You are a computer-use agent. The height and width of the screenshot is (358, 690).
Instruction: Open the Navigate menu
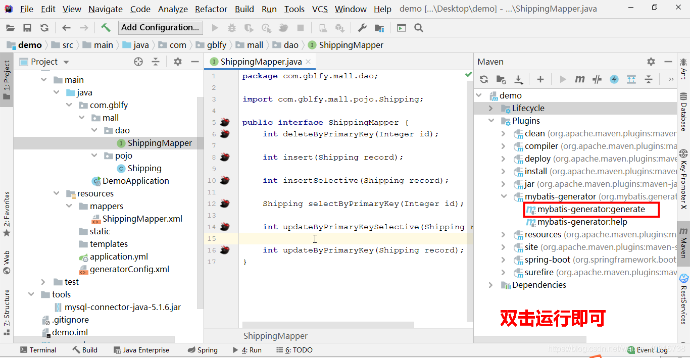pyautogui.click(x=106, y=9)
